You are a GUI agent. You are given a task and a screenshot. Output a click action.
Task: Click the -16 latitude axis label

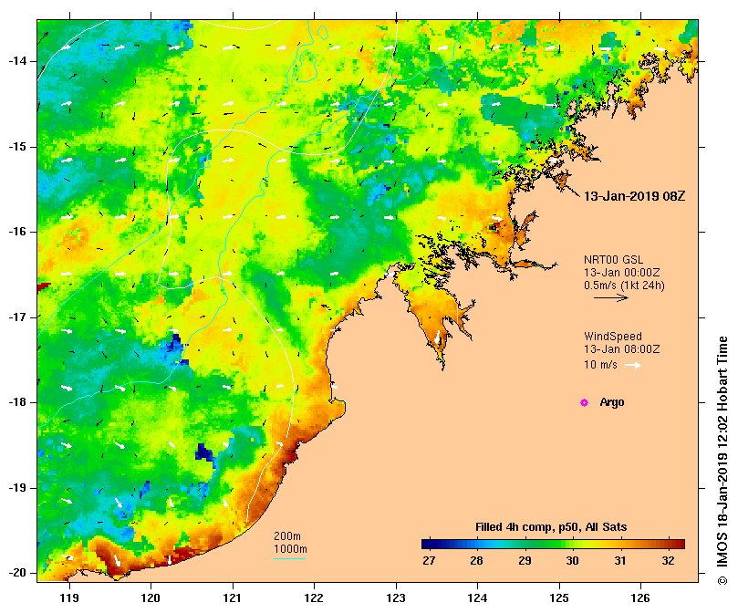pos(17,232)
